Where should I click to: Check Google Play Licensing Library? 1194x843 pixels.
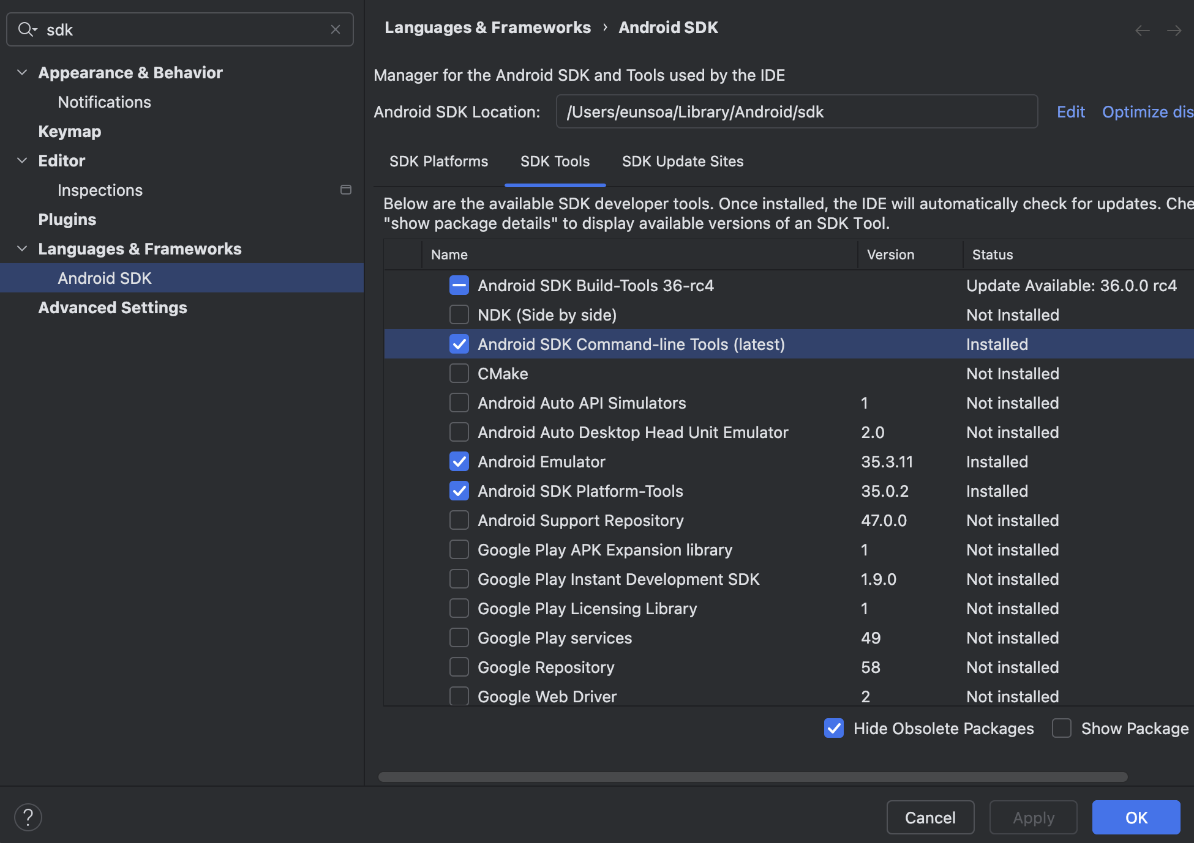459,608
